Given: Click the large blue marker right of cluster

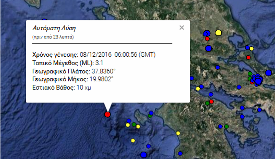Looking at the screenshot, I should tap(268, 73).
